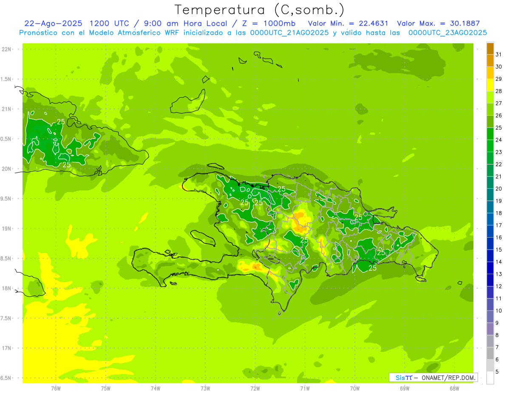Click legend swatch between 22 and 23

490,158
